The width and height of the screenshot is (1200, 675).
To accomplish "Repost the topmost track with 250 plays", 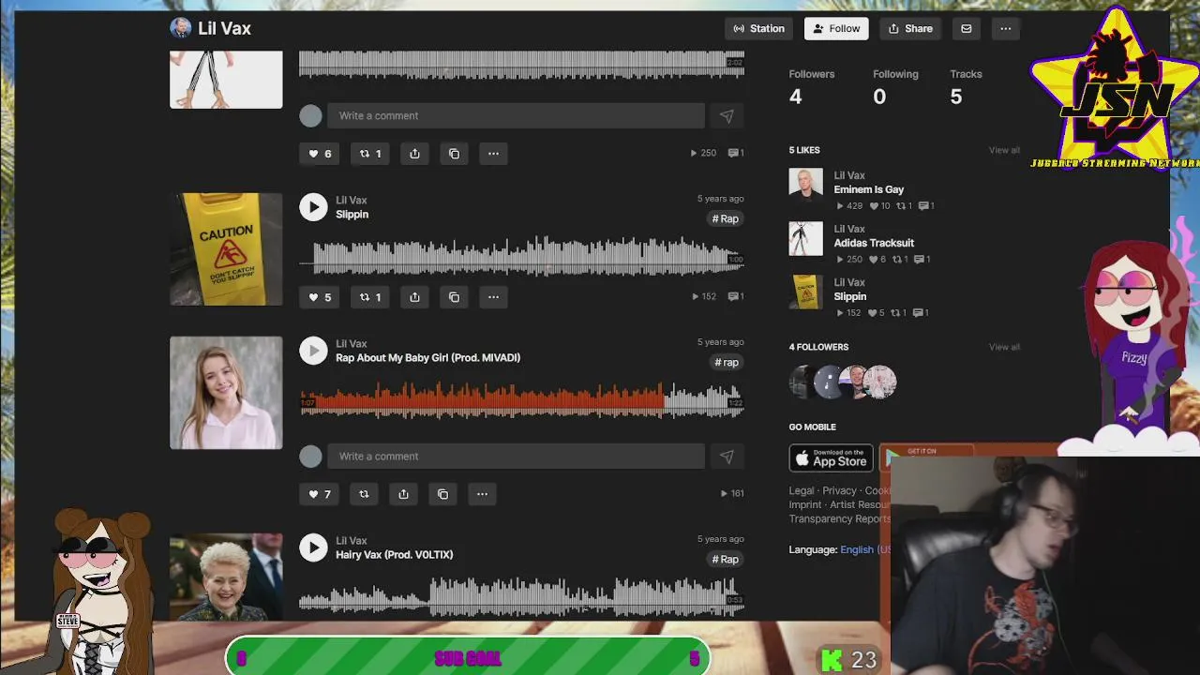I will coord(371,154).
